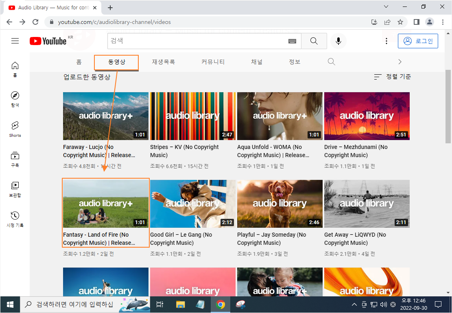452x313 pixels.
Task: Click the Playful dog thumbnail
Action: coord(280,204)
